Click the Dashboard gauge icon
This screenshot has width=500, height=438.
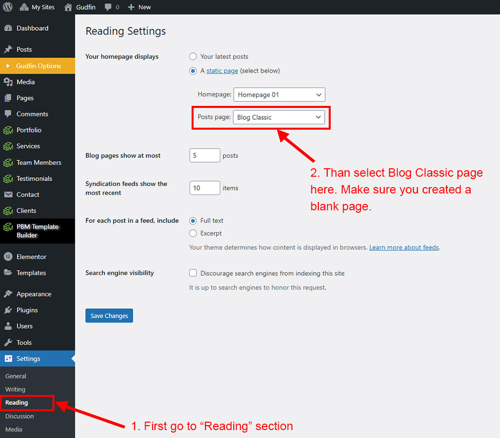coord(8,29)
